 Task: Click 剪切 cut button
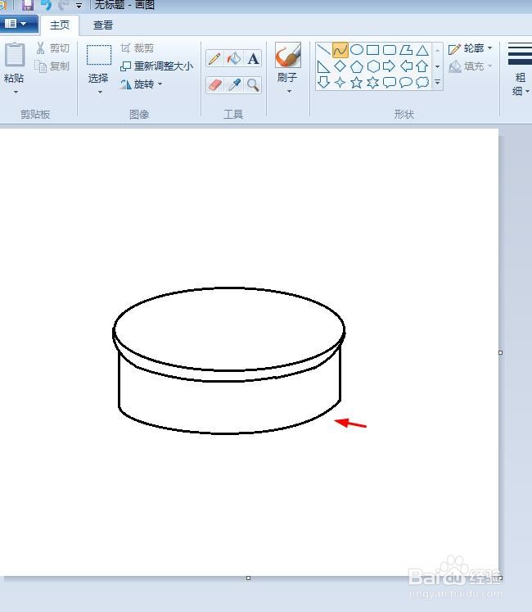52,48
